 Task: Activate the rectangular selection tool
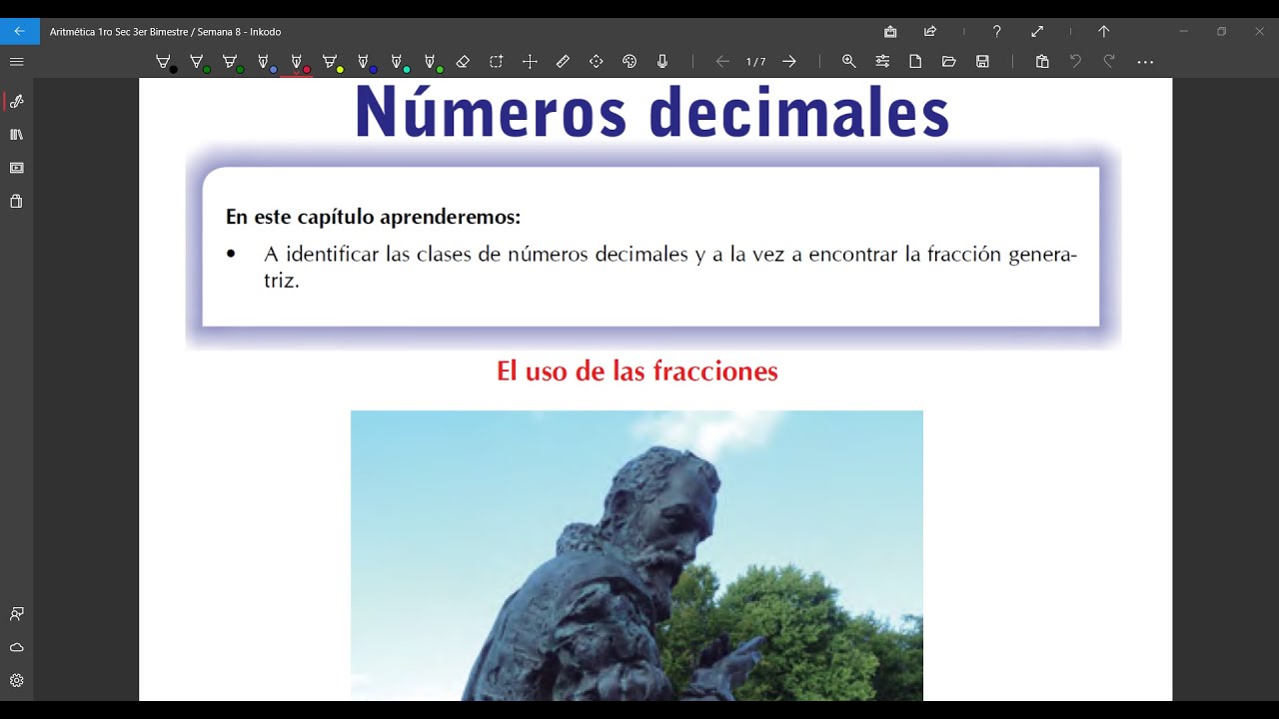coord(497,62)
